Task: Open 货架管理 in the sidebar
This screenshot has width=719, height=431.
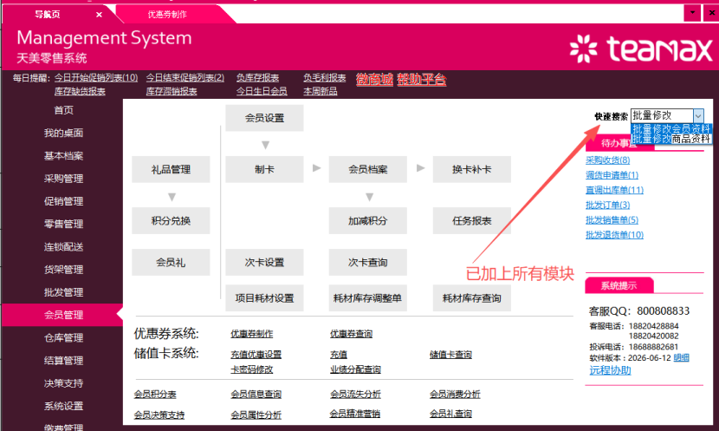Action: tap(63, 270)
